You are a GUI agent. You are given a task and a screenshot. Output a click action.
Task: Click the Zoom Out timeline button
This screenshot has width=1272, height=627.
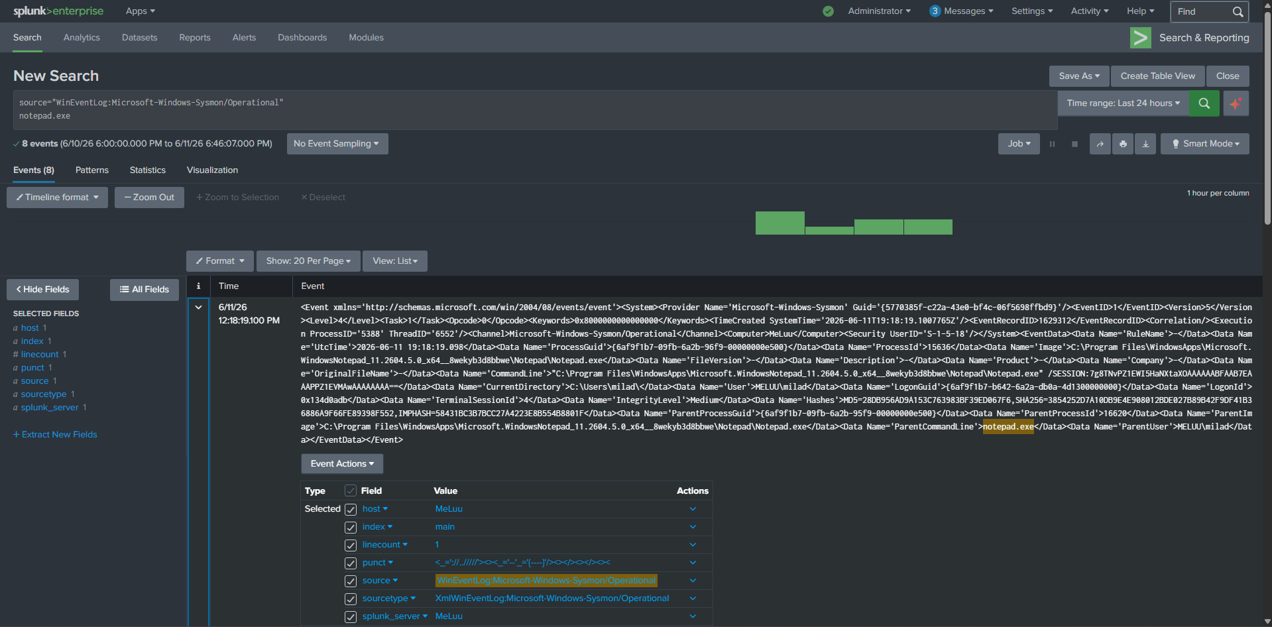[149, 198]
